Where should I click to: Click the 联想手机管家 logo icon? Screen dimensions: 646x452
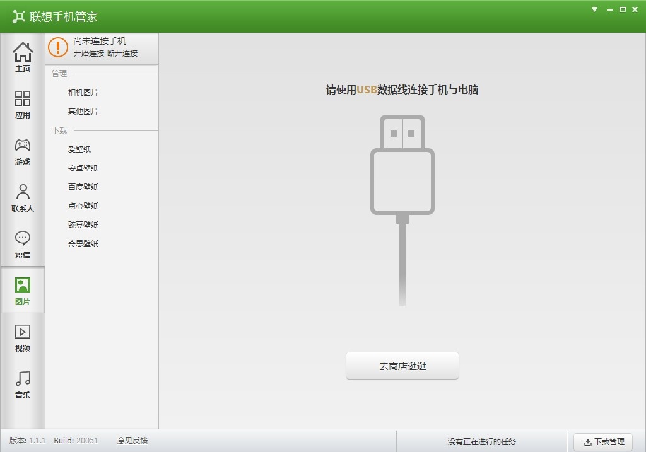18,16
